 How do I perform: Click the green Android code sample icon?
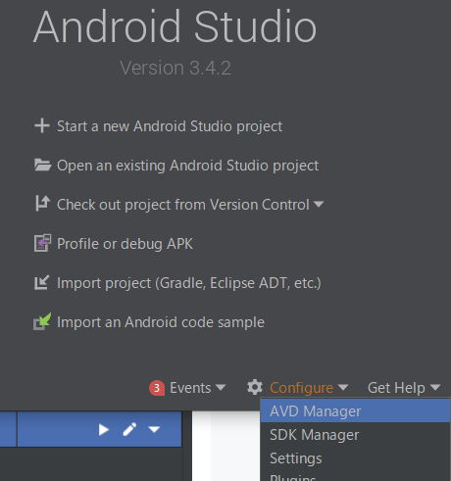click(42, 321)
